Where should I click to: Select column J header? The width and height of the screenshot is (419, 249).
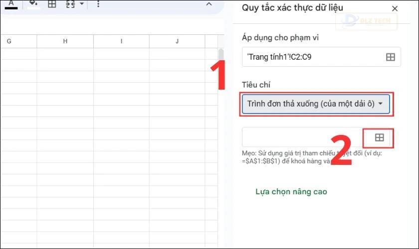point(177,41)
